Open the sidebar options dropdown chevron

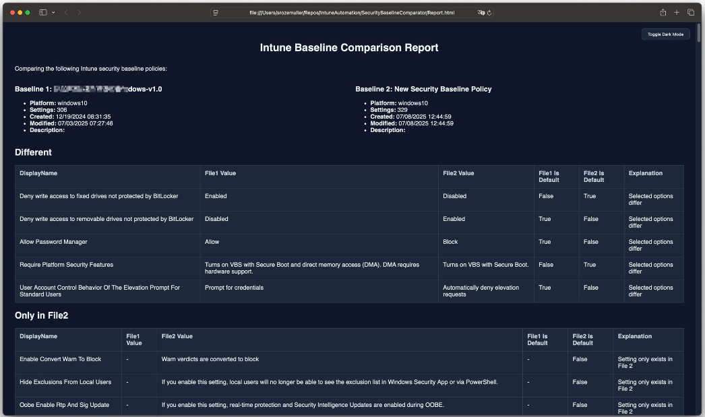53,12
